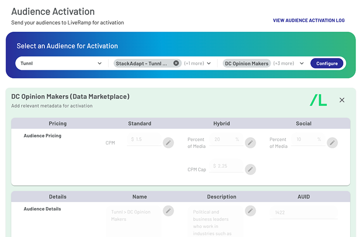Viewport: 363px width, 237px height.
Task: Close the DC Opinion Makers configuration panel
Action: pos(342,100)
